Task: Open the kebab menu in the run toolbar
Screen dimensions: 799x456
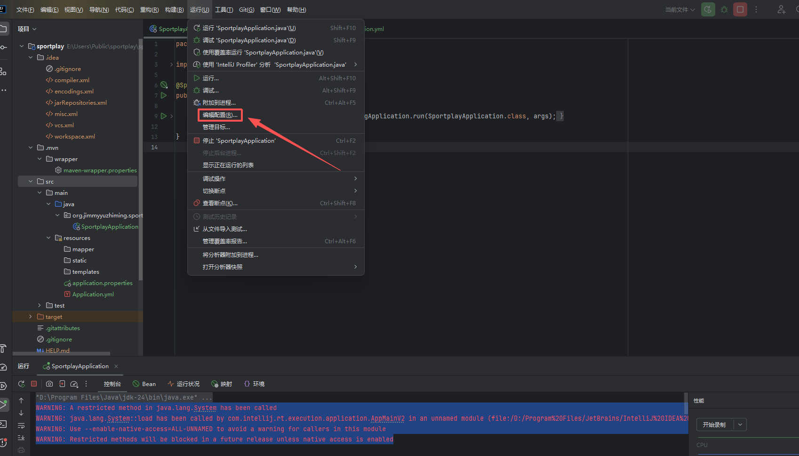Action: click(x=86, y=384)
